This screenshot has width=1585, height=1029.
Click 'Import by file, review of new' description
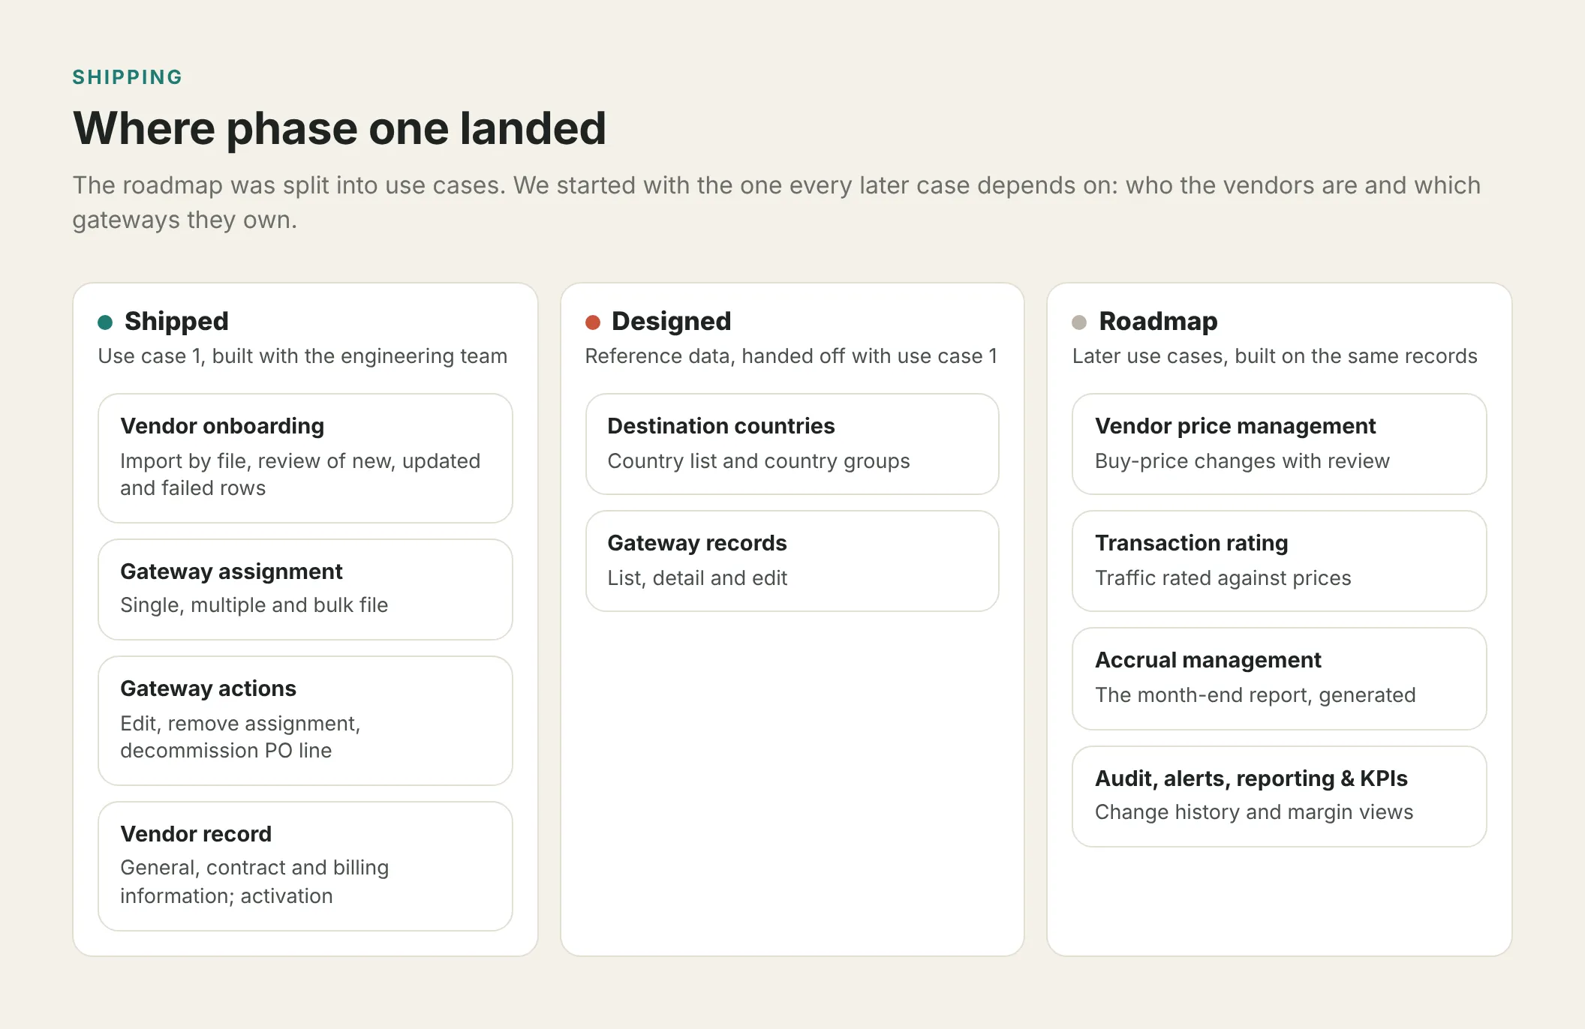point(300,475)
